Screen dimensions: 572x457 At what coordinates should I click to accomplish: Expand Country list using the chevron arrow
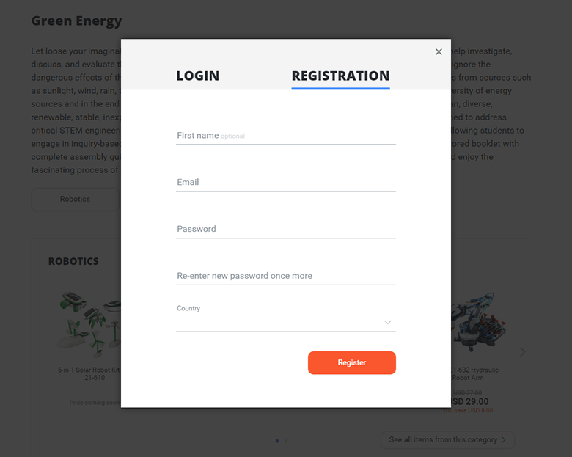click(x=387, y=322)
